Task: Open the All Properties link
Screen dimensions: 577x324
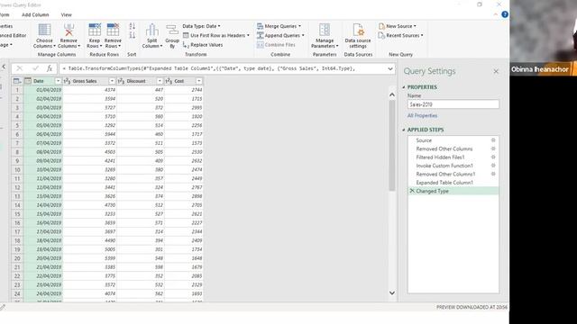Action: (422, 116)
